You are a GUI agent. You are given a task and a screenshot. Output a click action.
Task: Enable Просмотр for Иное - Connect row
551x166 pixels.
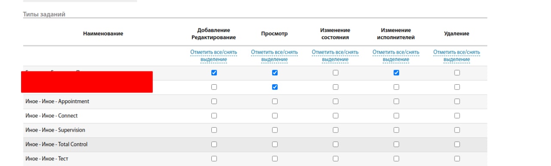pyautogui.click(x=275, y=116)
